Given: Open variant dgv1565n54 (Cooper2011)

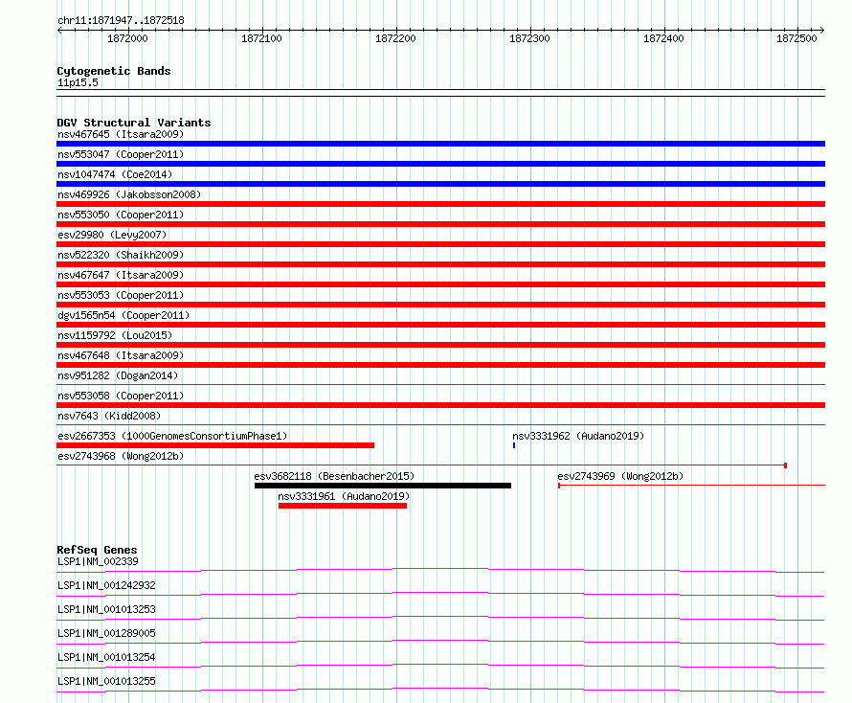Looking at the screenshot, I should point(123,315).
